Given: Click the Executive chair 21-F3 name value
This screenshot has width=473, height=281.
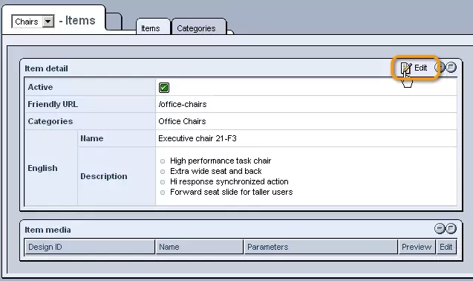Looking at the screenshot, I should 198,138.
